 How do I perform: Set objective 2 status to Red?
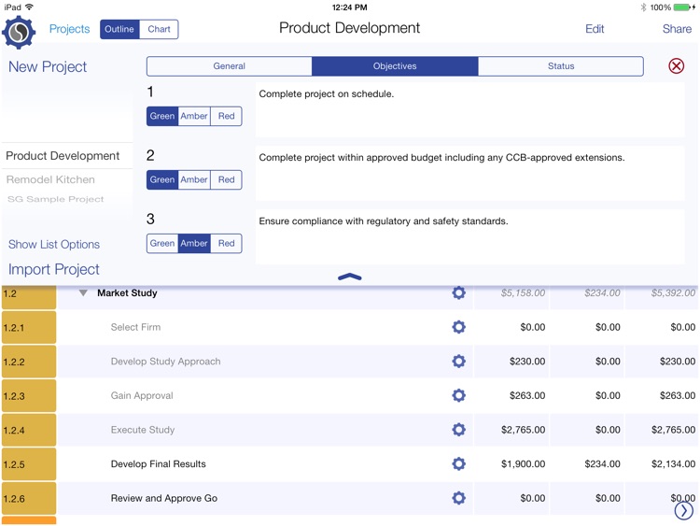click(x=227, y=179)
